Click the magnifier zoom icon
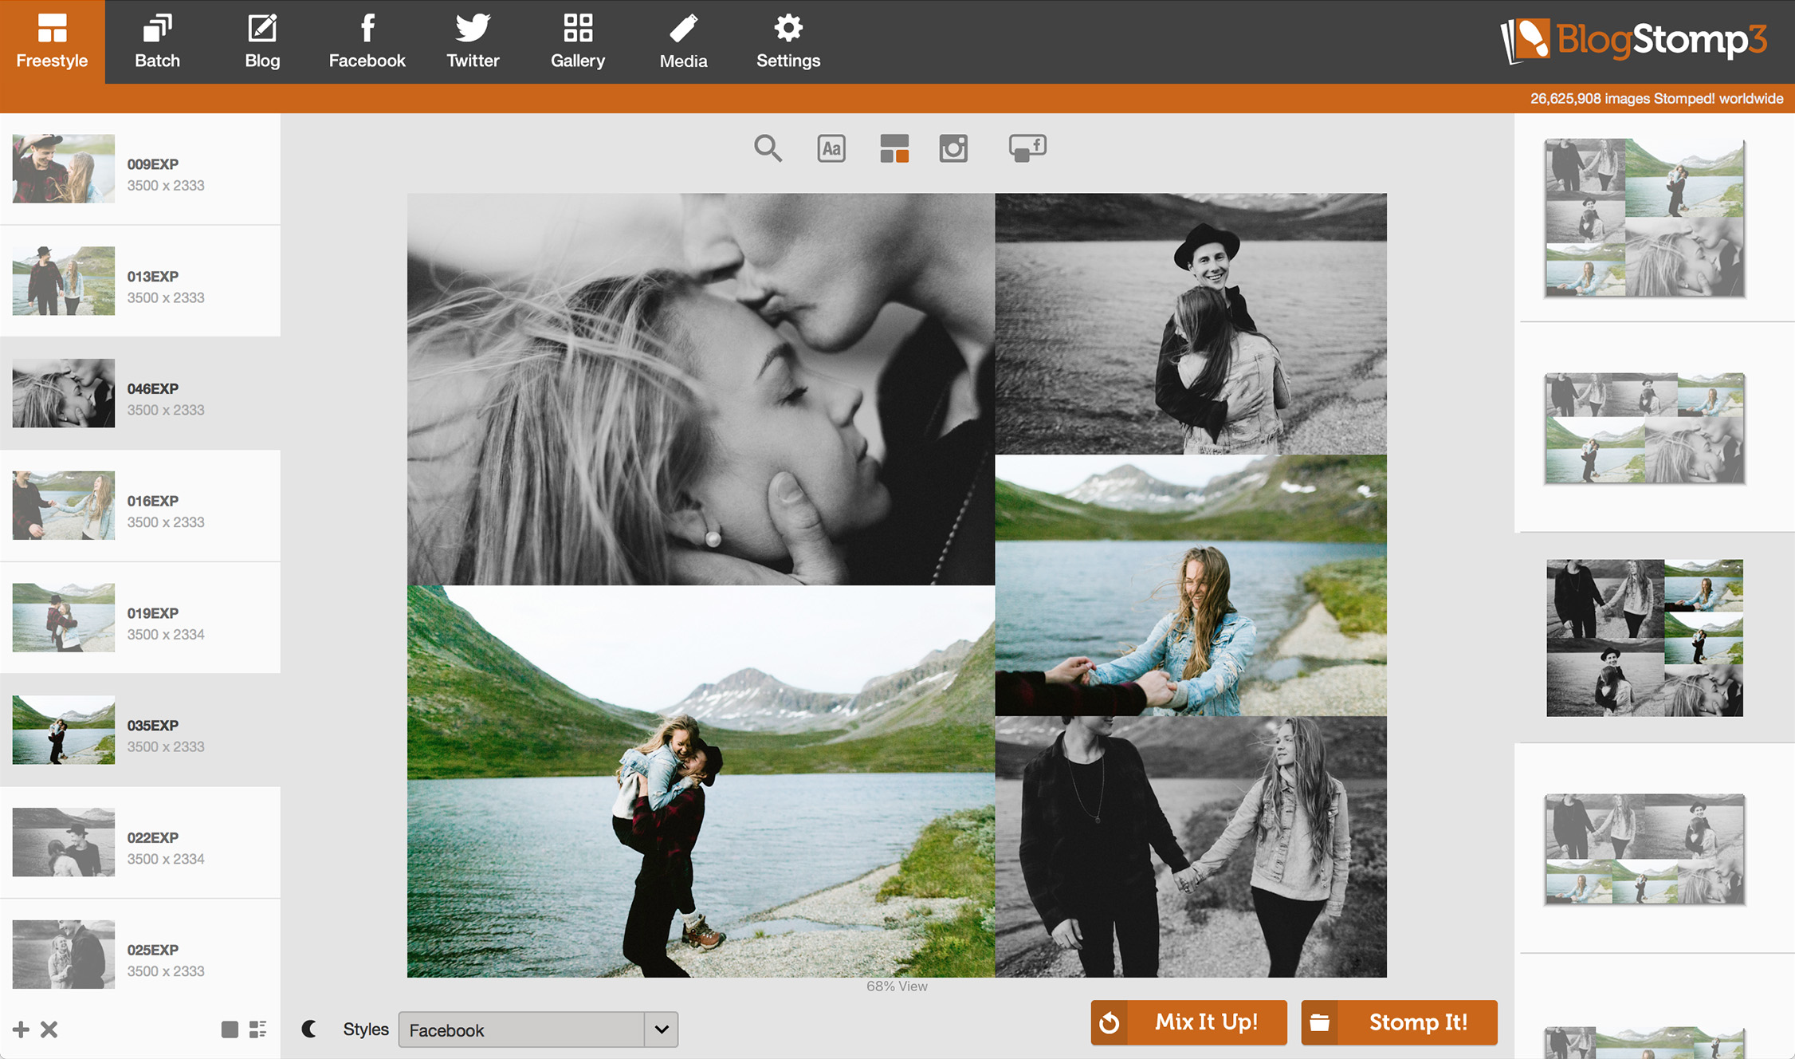Viewport: 1795px width, 1059px height. pos(768,148)
